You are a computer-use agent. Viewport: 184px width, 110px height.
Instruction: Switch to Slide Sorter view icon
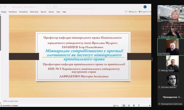129,106
